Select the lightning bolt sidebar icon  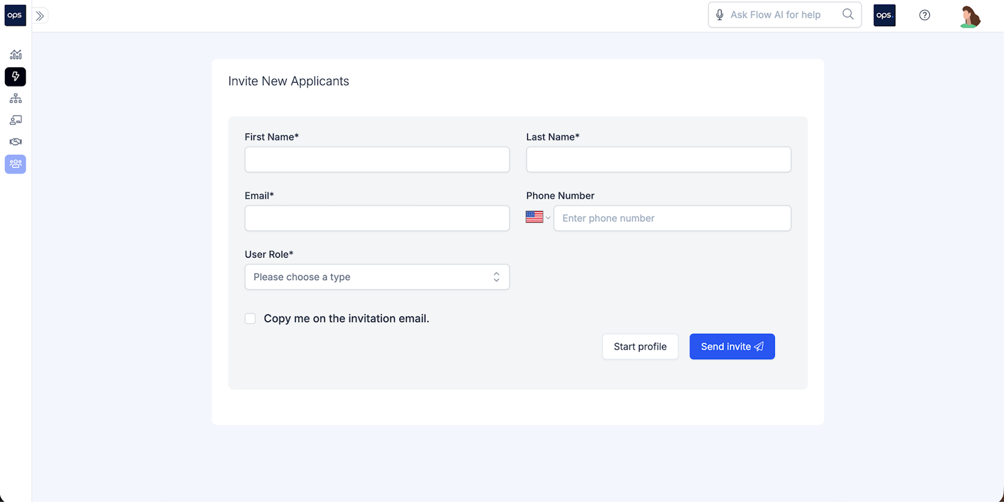pos(16,76)
